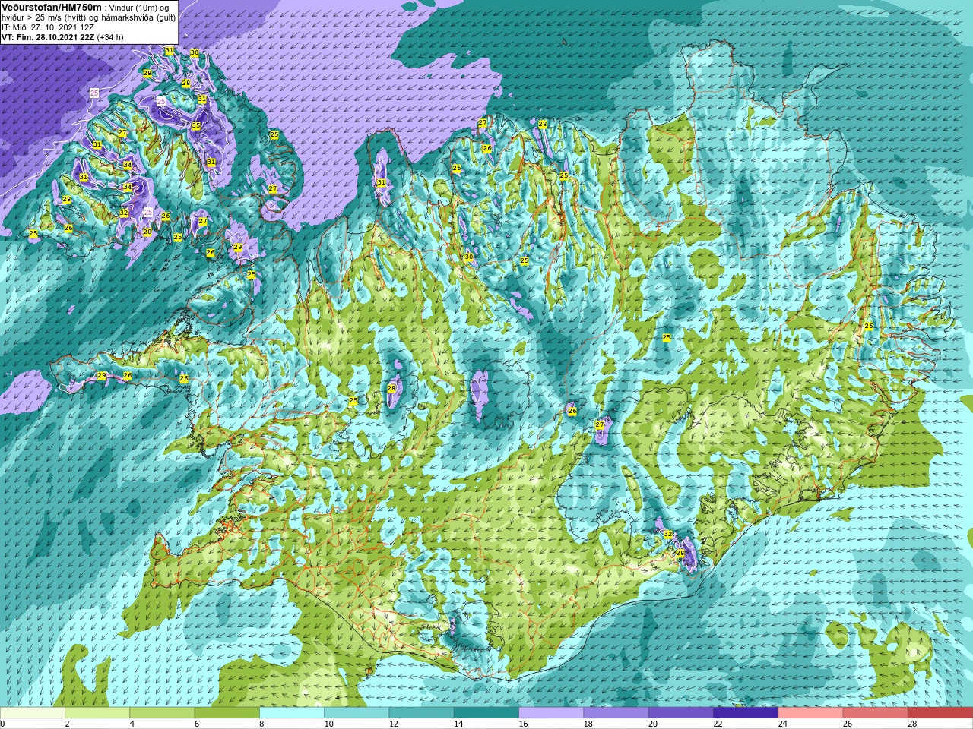Click the legend scale label '16'
The width and height of the screenshot is (973, 729).
tap(523, 724)
